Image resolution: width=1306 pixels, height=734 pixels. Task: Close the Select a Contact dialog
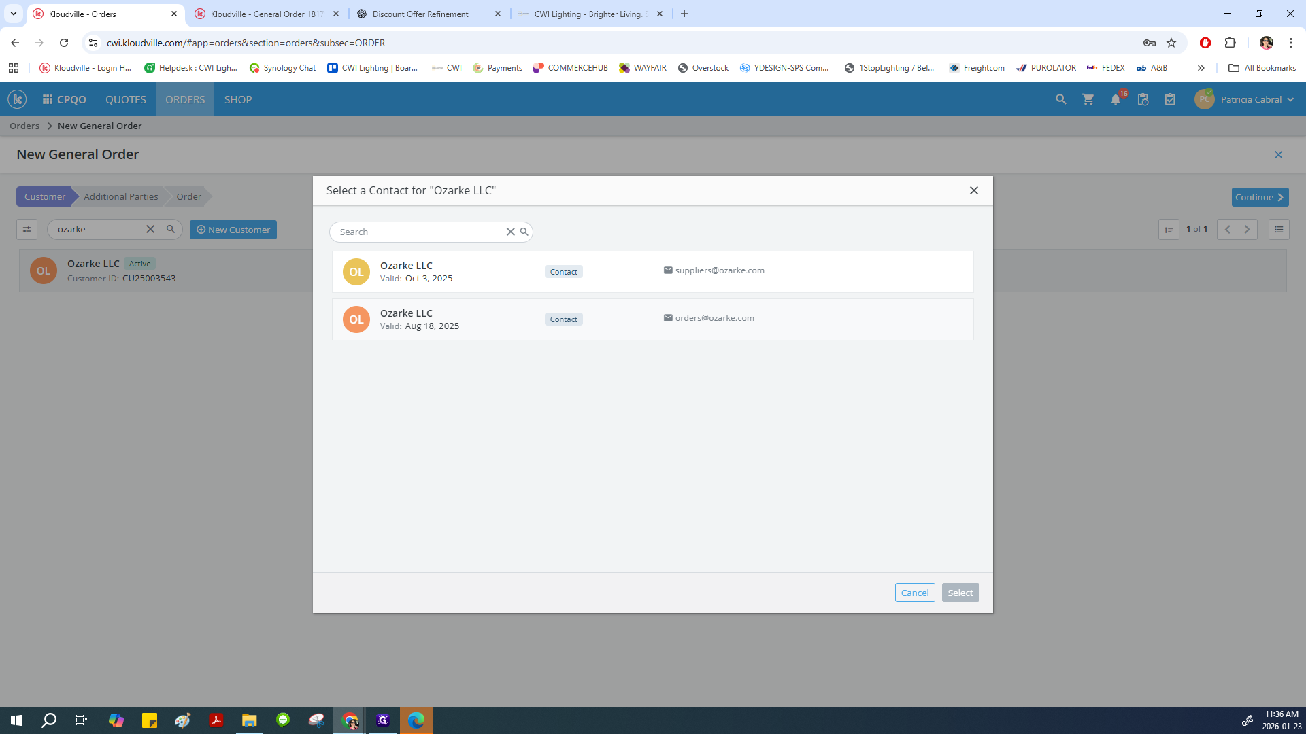click(973, 190)
